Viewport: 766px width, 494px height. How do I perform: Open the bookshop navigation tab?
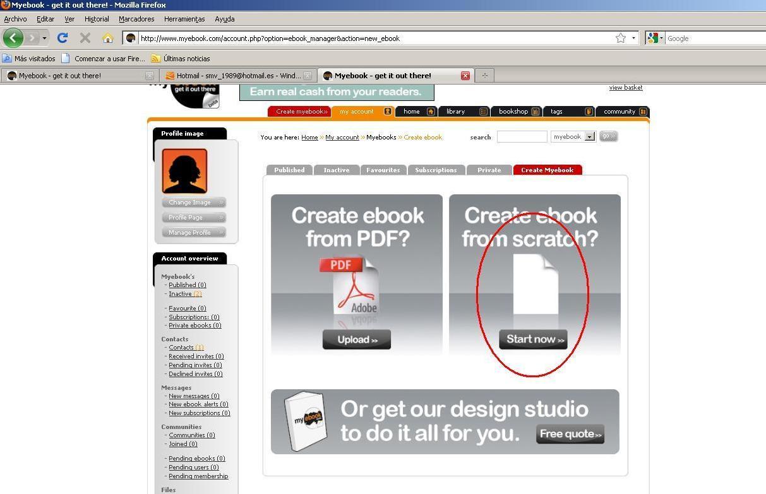click(x=517, y=112)
